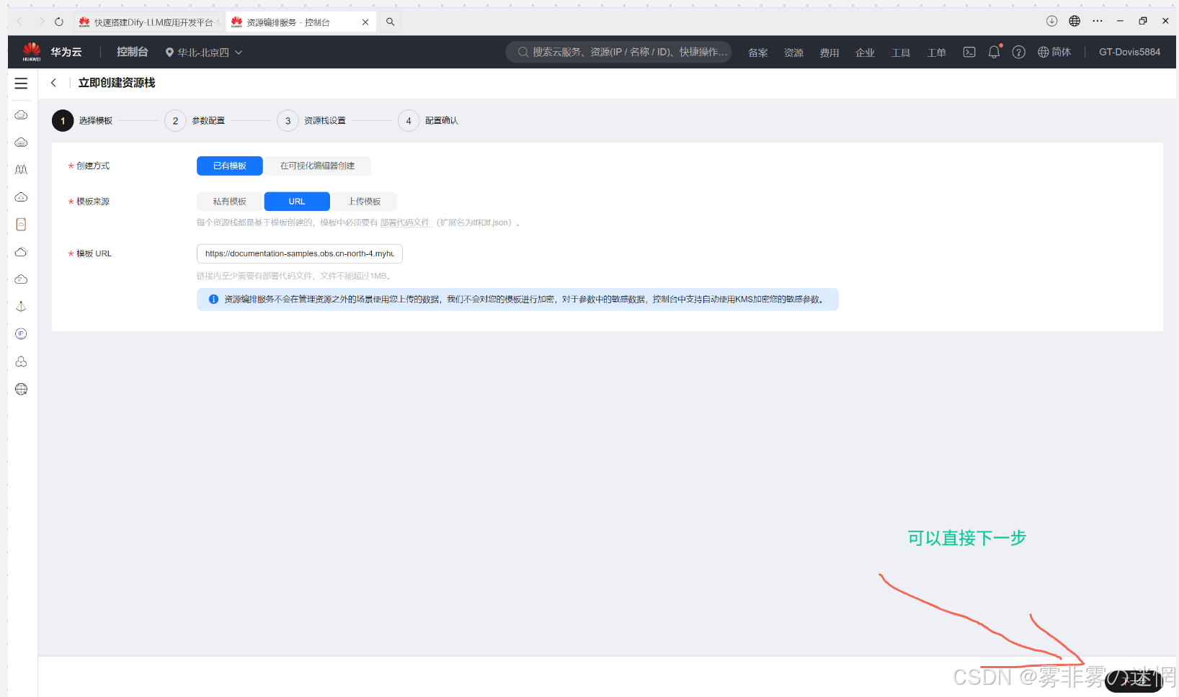Open the GT-Dovis5884 account menu
The image size is (1179, 697).
(x=1129, y=52)
